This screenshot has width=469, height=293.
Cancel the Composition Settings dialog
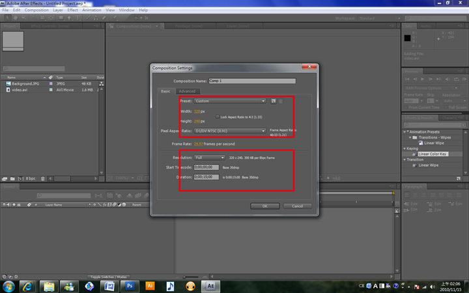[x=297, y=206]
